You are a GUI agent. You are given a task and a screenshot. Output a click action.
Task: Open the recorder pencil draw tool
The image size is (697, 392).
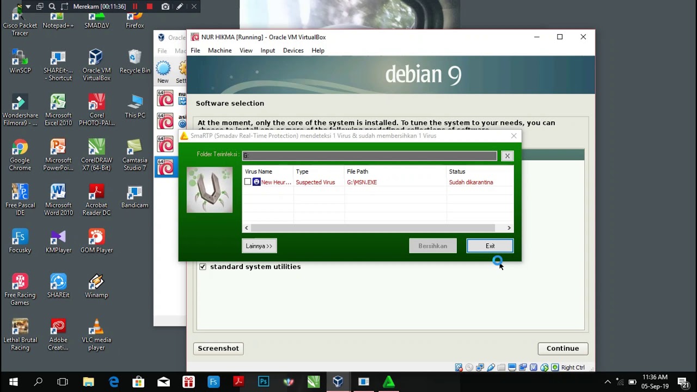coord(180,7)
